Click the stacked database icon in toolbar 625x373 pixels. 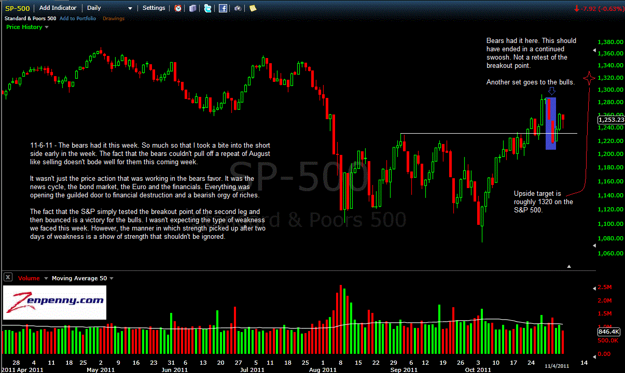click(193, 8)
